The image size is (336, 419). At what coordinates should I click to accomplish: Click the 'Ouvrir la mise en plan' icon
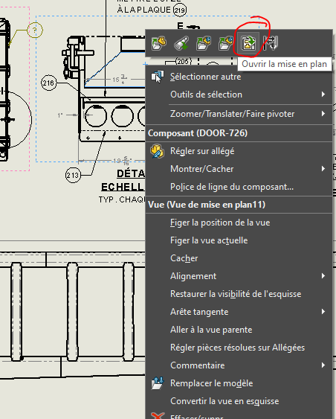(248, 43)
